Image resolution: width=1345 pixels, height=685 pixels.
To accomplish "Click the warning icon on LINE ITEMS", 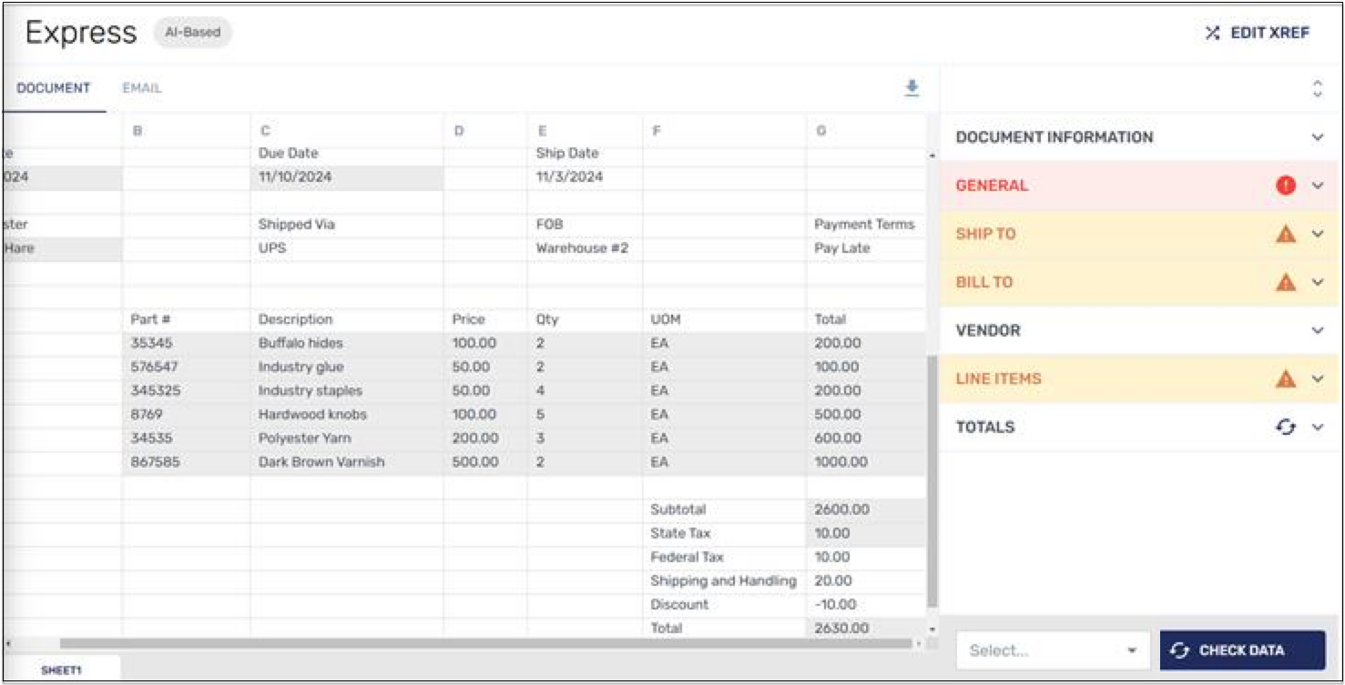I will coord(1284,378).
